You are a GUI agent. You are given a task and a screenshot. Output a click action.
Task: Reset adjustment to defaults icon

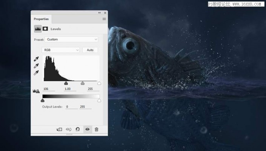click(x=77, y=129)
